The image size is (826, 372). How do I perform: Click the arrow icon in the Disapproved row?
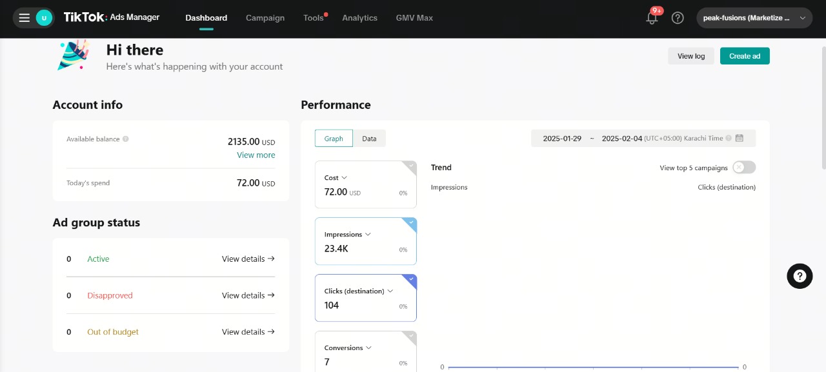271,295
